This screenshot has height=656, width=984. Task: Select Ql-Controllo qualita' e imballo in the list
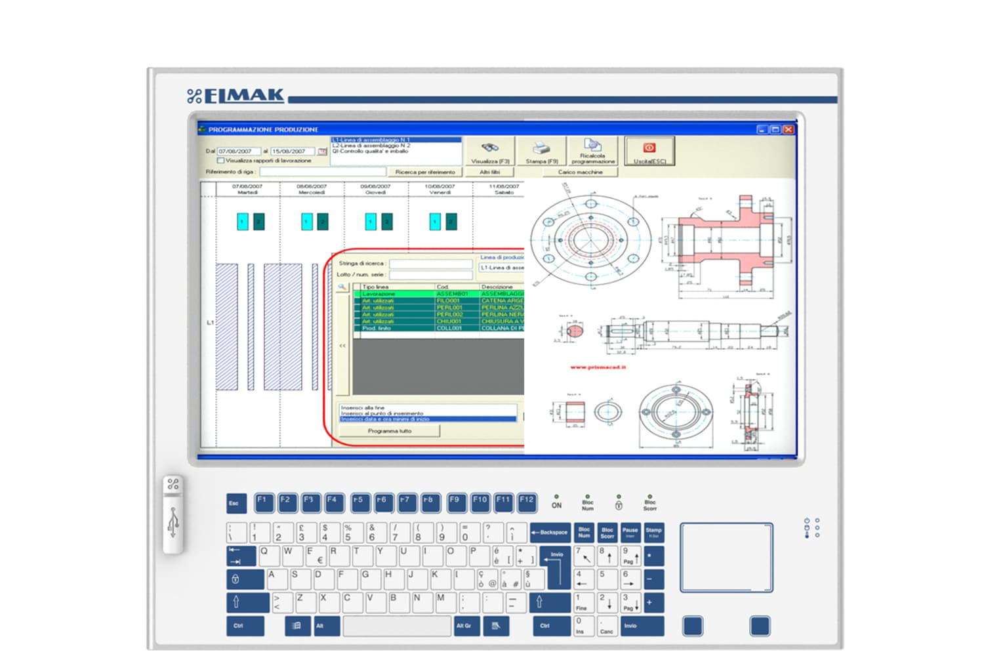coord(370,152)
